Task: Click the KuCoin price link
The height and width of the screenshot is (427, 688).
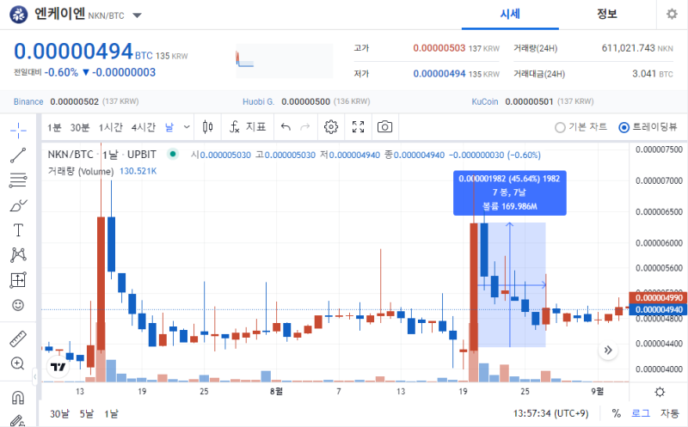Action: tap(485, 101)
